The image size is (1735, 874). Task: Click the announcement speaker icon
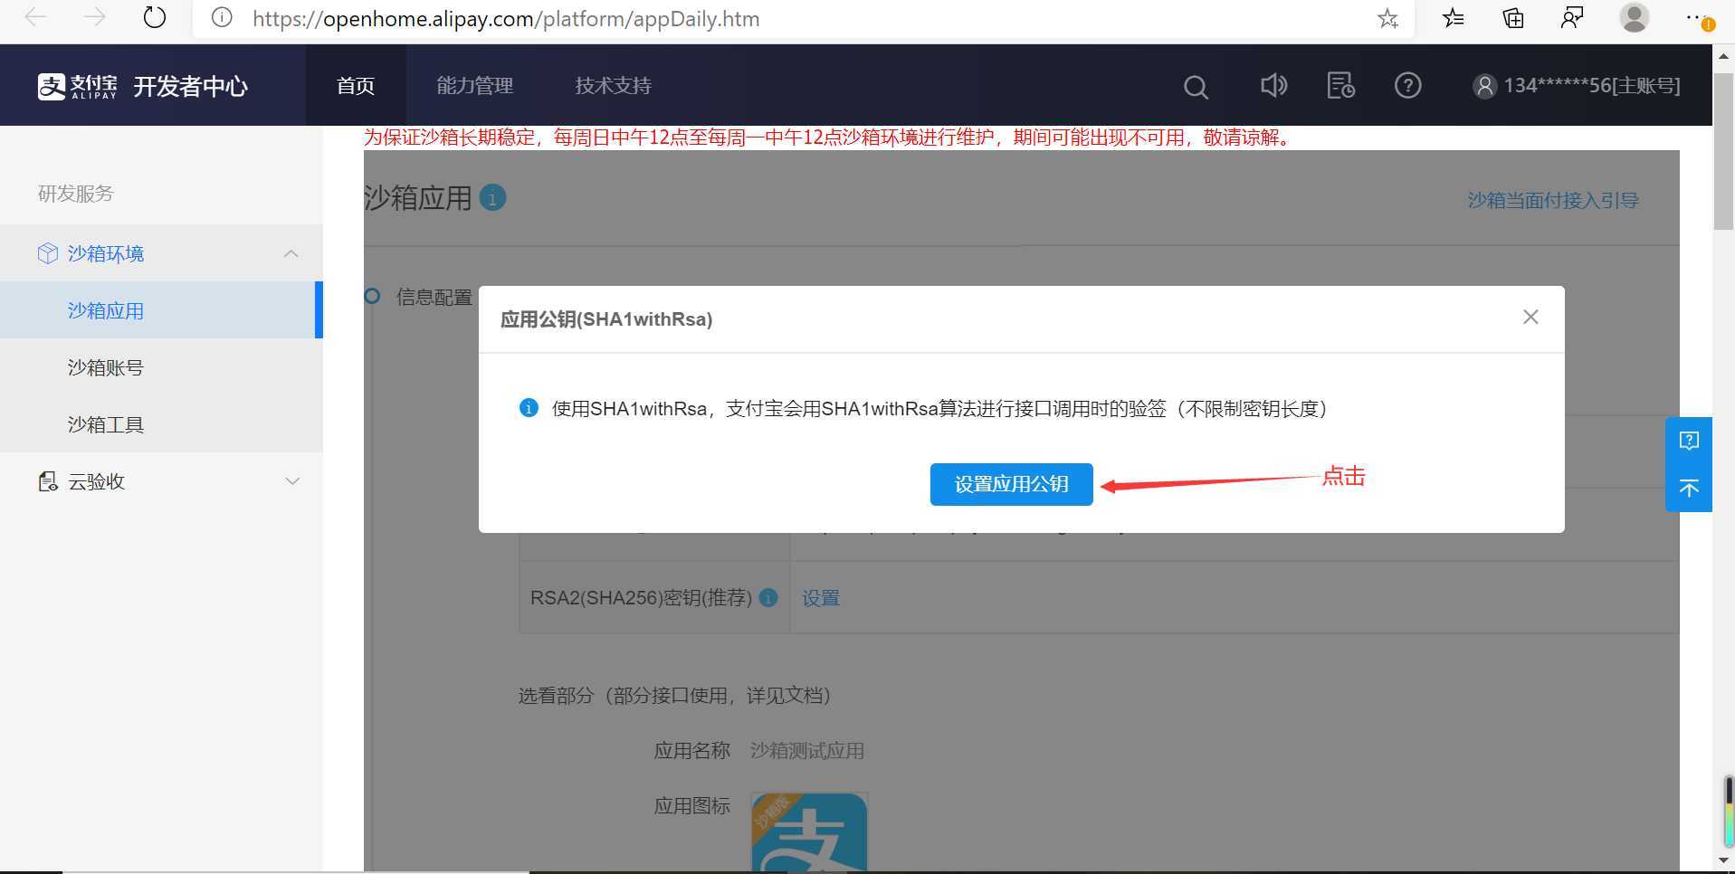click(1273, 85)
